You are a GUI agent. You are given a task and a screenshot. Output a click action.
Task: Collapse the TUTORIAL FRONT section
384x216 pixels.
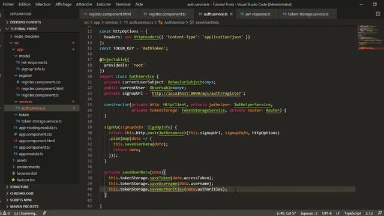(x=24, y=29)
